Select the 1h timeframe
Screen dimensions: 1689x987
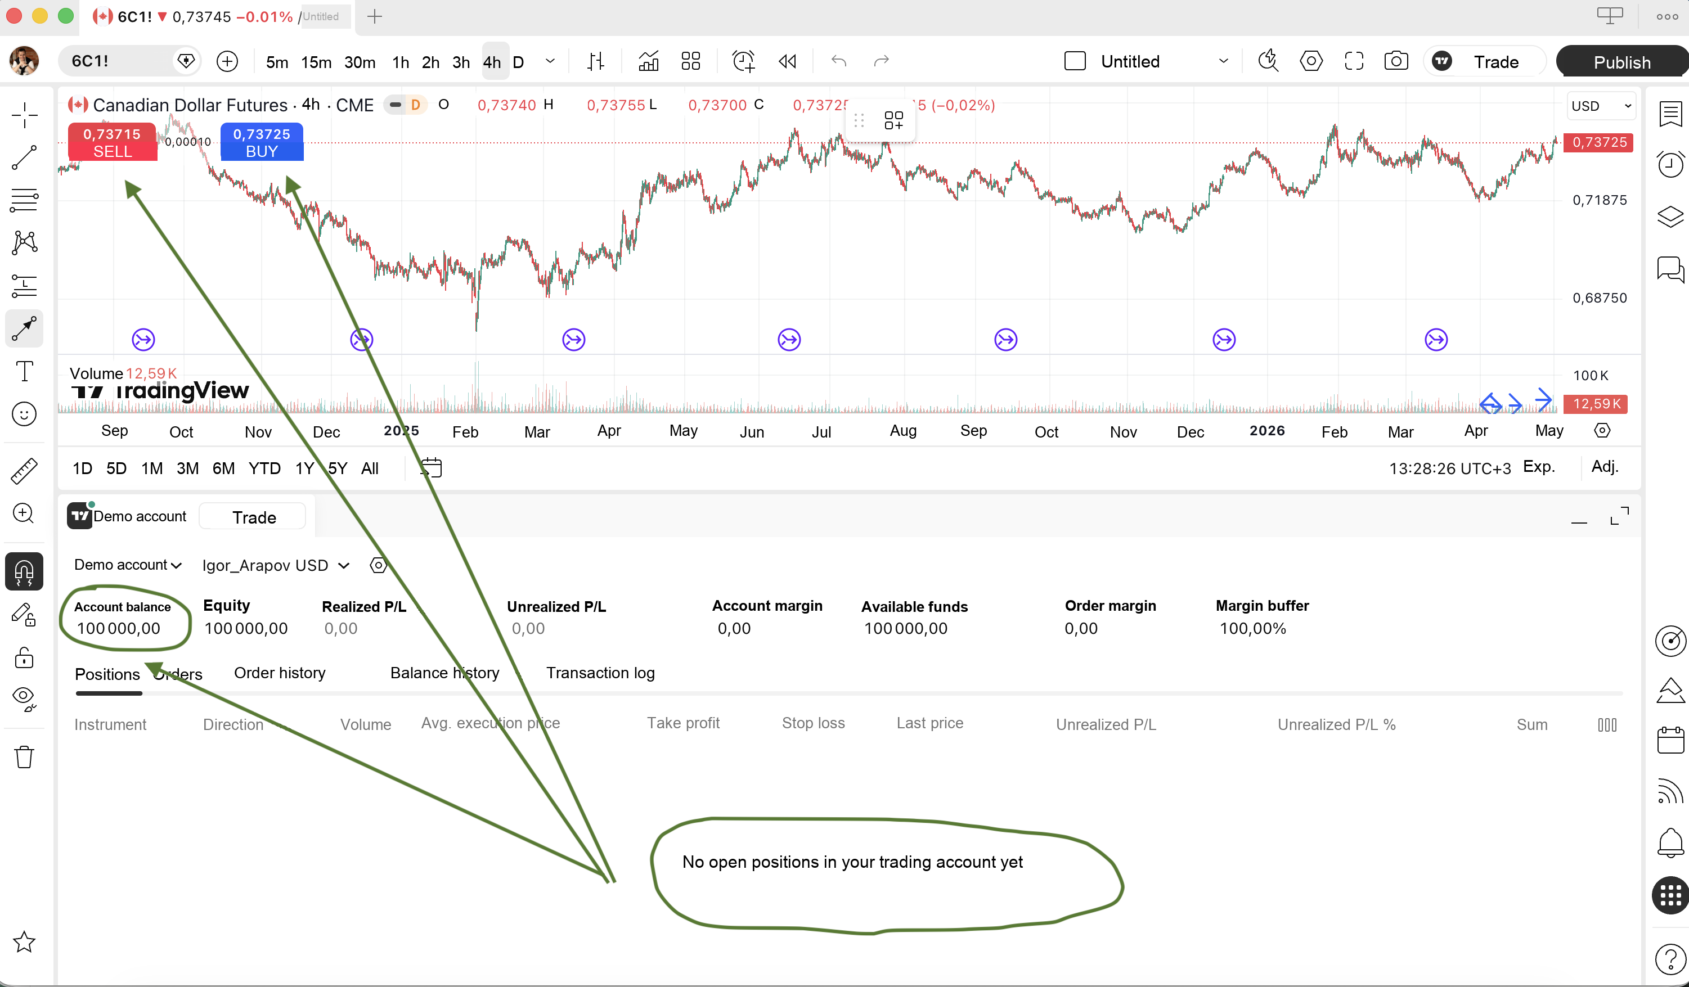click(401, 62)
